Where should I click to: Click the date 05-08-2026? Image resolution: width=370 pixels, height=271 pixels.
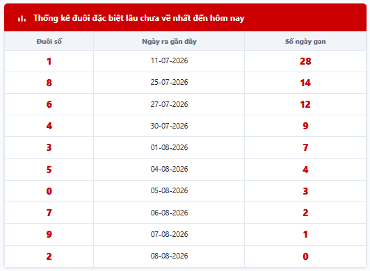(x=169, y=190)
